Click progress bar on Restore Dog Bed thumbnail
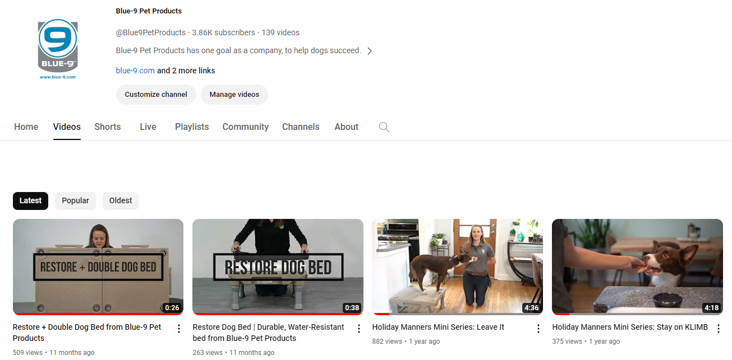 pos(278,314)
